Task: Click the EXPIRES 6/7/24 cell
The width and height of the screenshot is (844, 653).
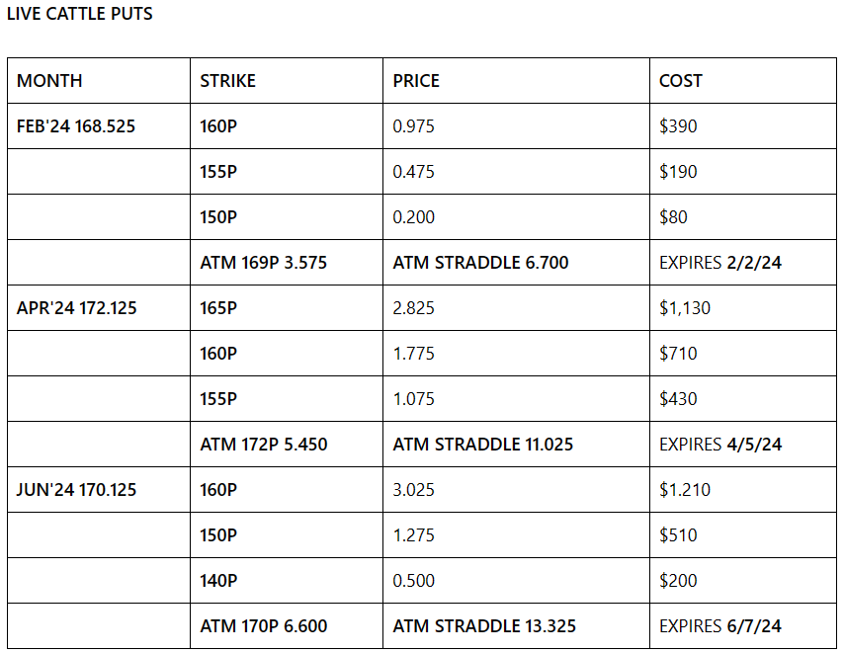Action: click(x=719, y=626)
